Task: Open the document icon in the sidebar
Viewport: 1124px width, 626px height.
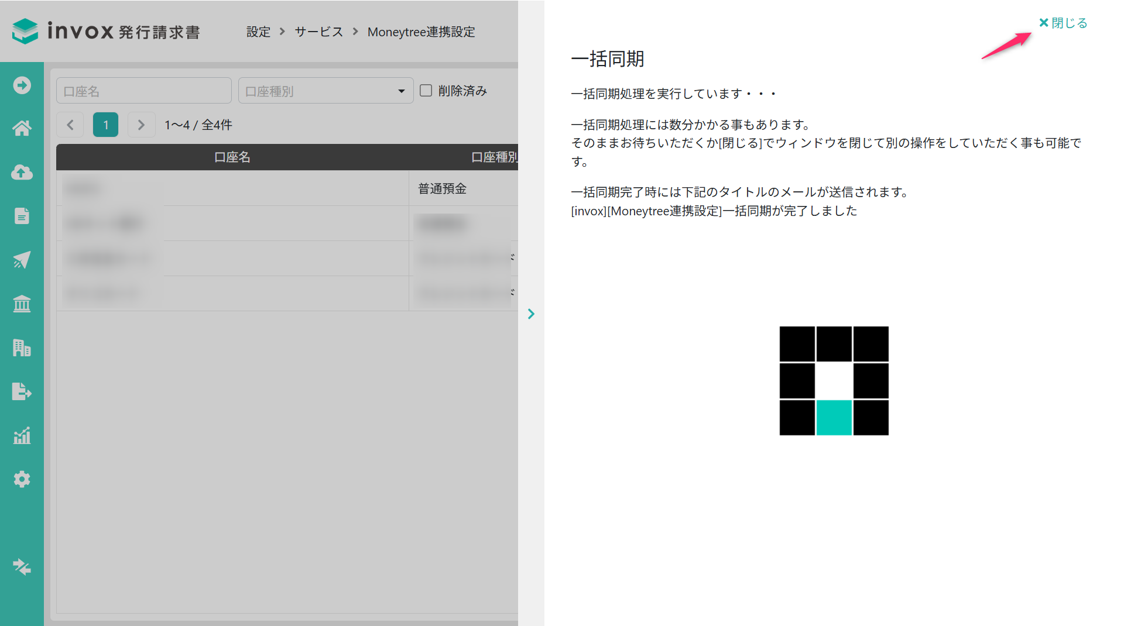Action: (22, 216)
